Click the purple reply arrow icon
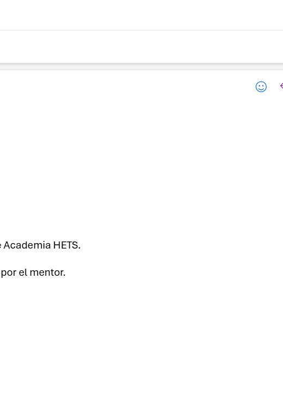This screenshot has width=283, height=403. point(281,86)
